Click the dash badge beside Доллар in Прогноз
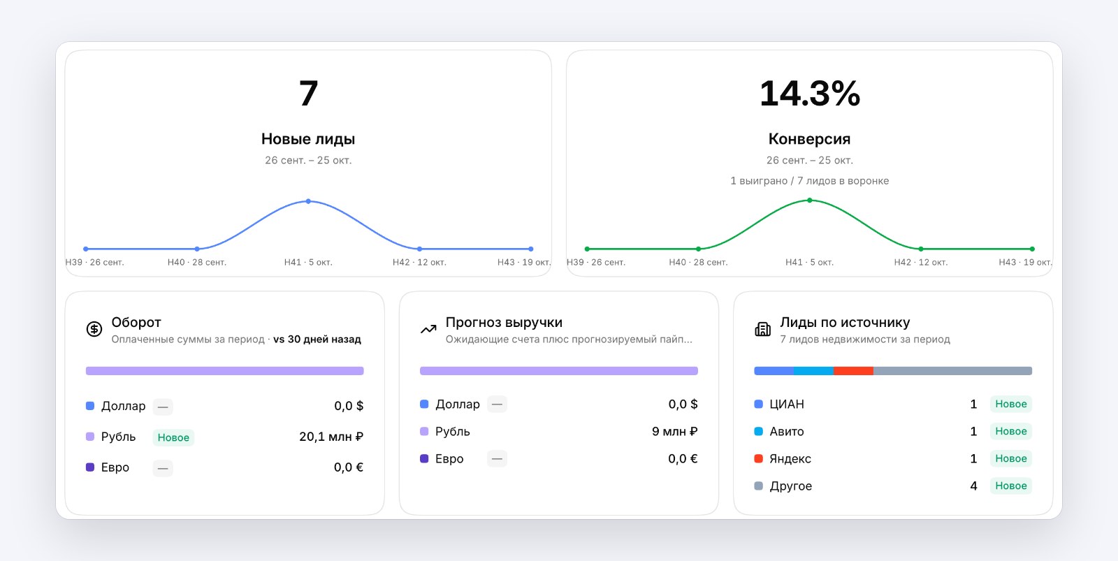1118x561 pixels. pos(497,404)
